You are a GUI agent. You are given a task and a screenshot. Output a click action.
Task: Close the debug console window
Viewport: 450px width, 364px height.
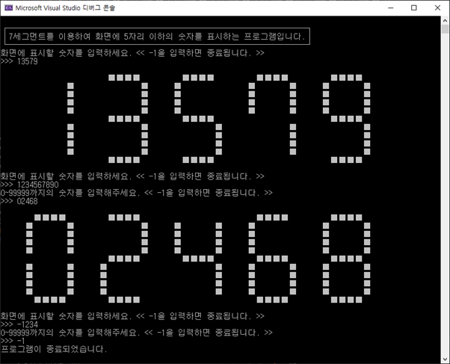click(437, 7)
